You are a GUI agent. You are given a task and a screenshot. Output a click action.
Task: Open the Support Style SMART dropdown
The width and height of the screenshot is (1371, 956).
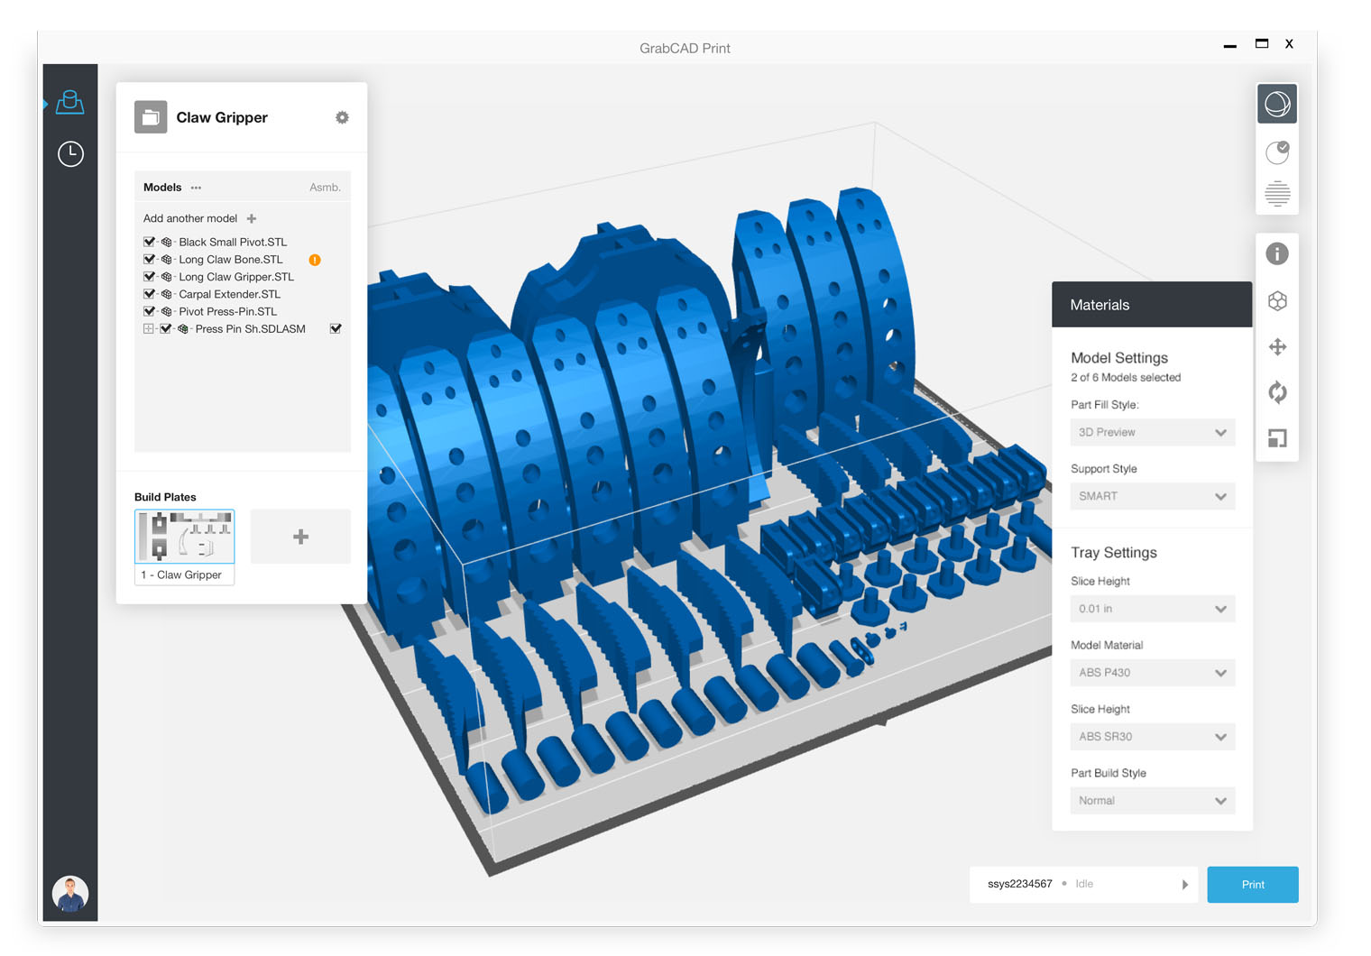[x=1152, y=497]
